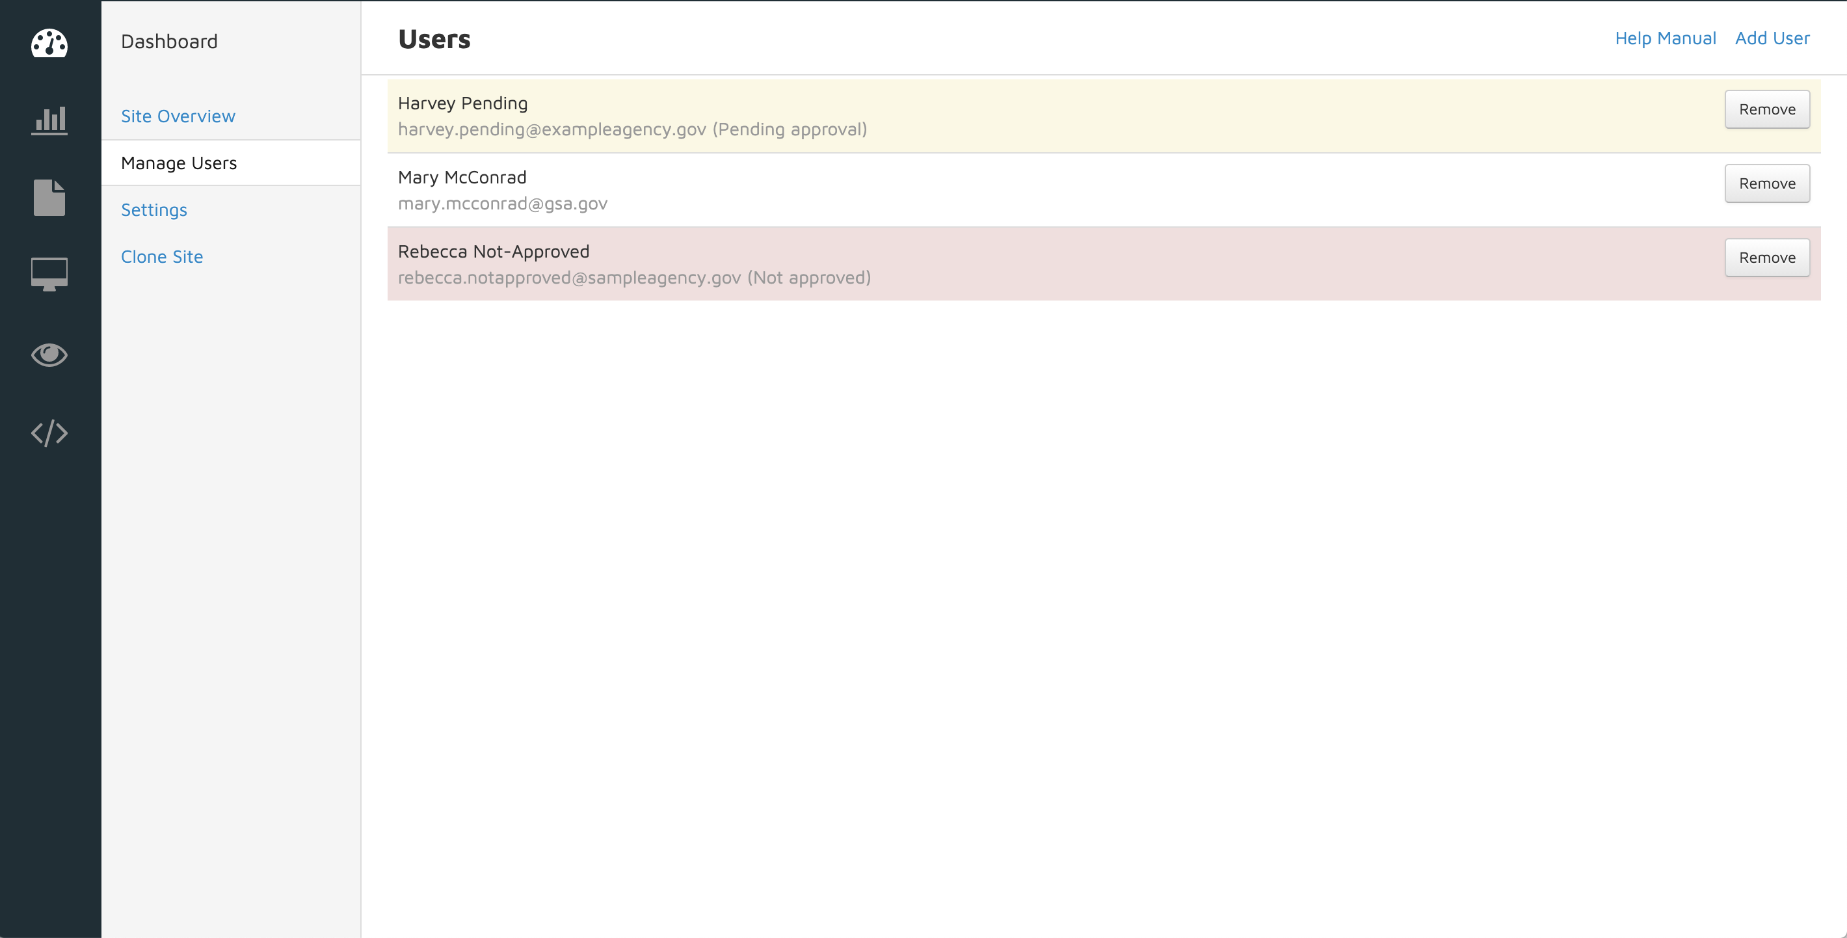Click the name Harvey Pending

[462, 103]
